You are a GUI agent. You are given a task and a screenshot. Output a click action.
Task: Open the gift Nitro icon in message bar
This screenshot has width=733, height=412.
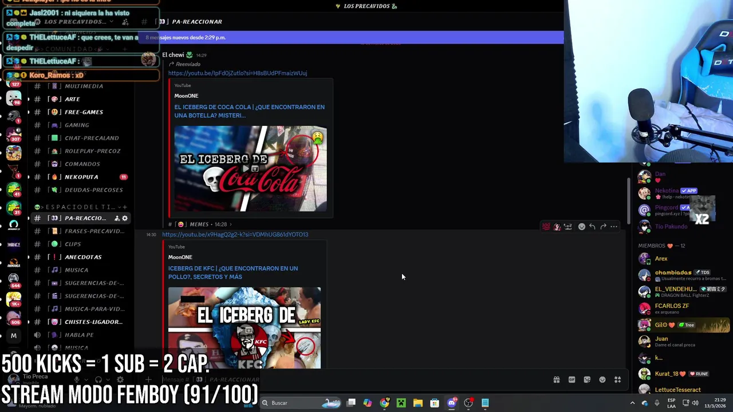coord(556,379)
